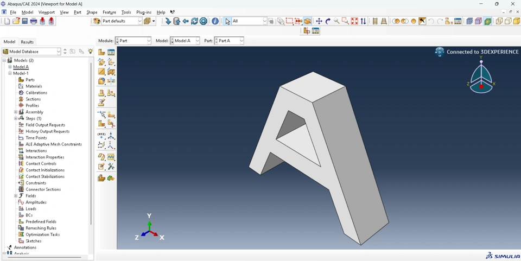The width and height of the screenshot is (521, 261).
Task: Click the Create Datum Point XYZ tool
Action: 101,136
